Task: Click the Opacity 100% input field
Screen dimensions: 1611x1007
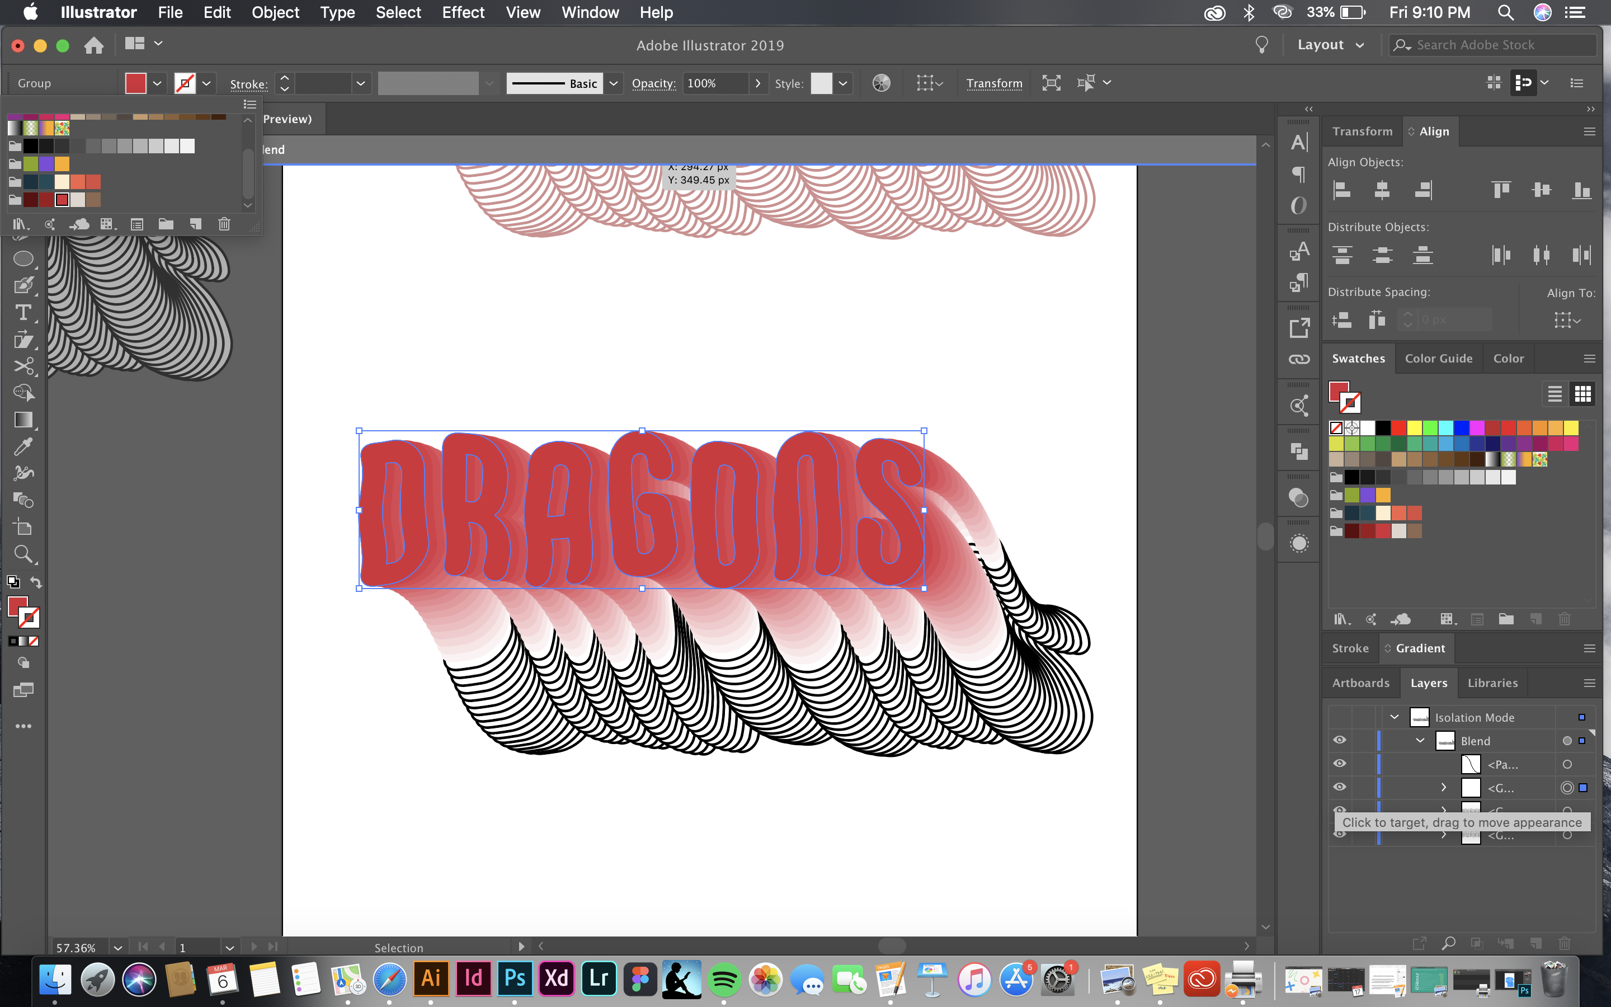Action: (x=715, y=83)
